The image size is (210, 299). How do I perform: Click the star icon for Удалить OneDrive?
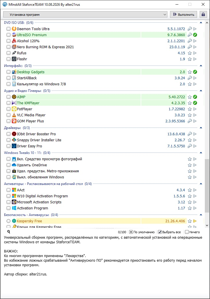[x=190, y=165]
